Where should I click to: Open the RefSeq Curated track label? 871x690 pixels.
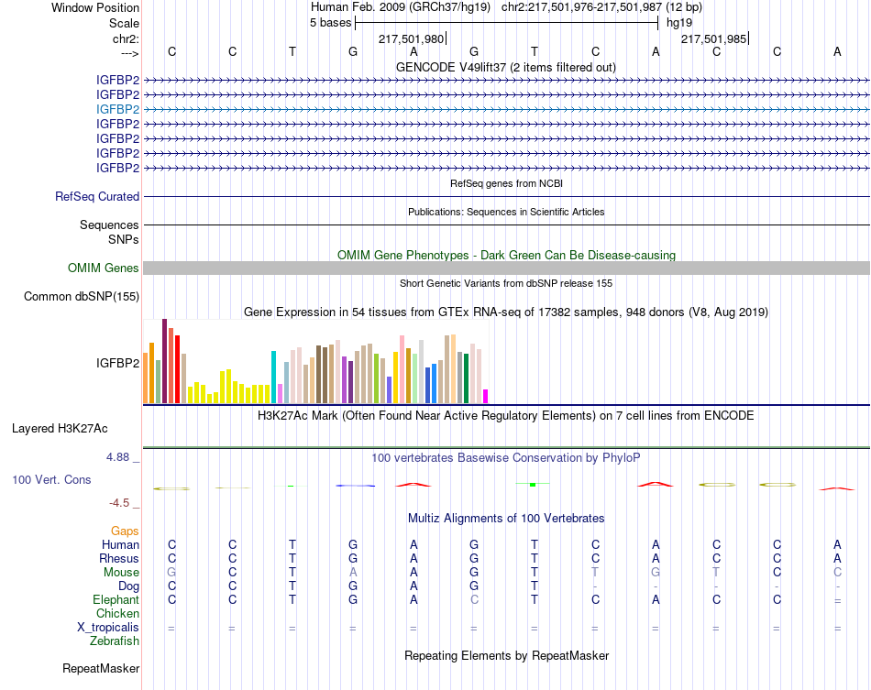[x=97, y=196]
